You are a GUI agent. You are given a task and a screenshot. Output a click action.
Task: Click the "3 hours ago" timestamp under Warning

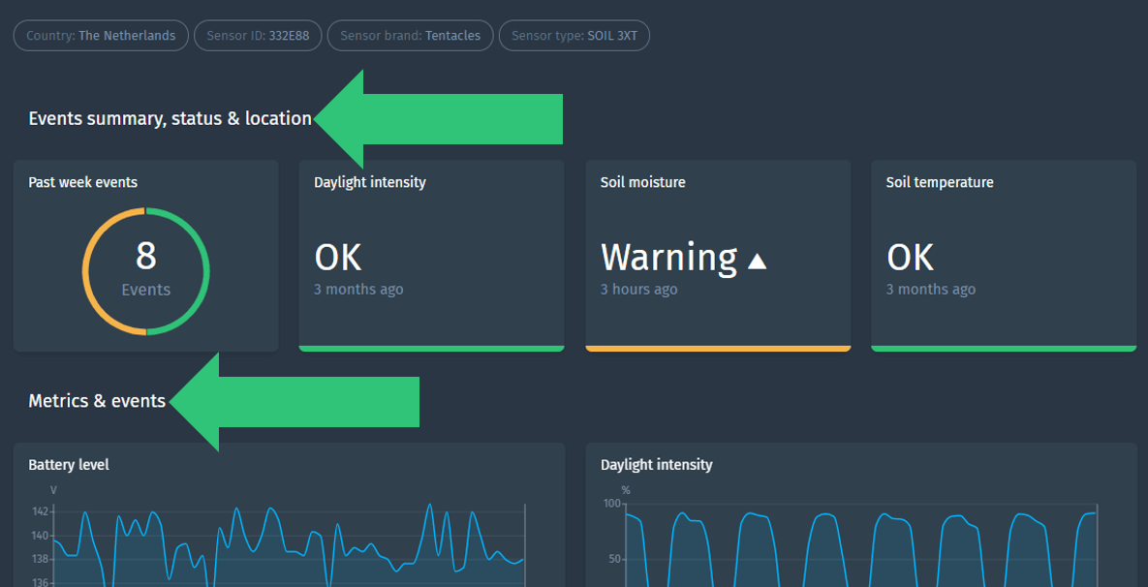pos(639,289)
